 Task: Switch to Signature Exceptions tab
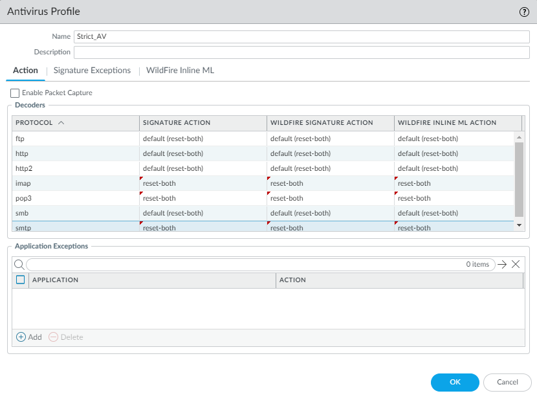(x=92, y=71)
